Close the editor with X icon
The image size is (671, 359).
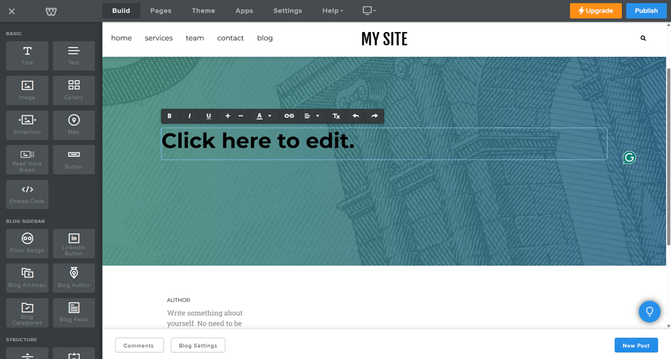click(x=12, y=11)
